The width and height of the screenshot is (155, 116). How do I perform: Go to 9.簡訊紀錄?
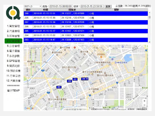[13, 66]
